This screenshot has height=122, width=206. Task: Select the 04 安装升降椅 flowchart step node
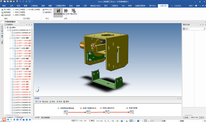pos(132,112)
